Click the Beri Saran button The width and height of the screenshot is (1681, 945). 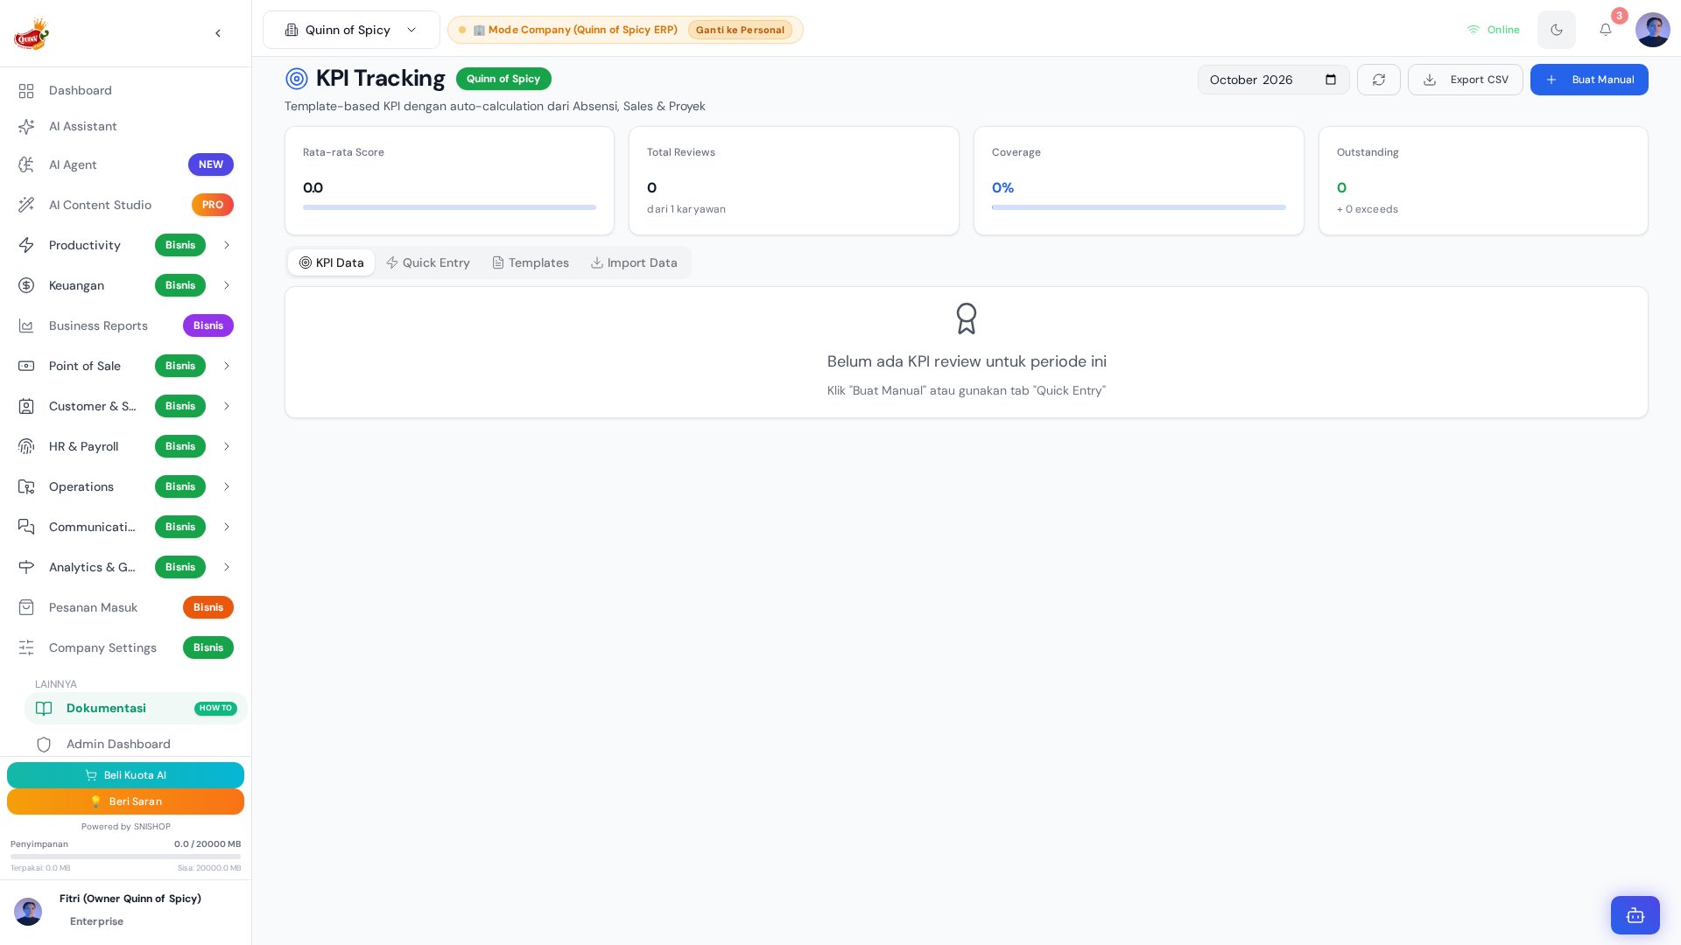tap(125, 801)
